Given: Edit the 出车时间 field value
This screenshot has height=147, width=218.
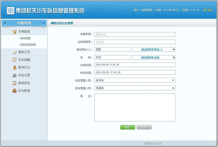Looking at the screenshot, I should pyautogui.click(x=135, y=65).
